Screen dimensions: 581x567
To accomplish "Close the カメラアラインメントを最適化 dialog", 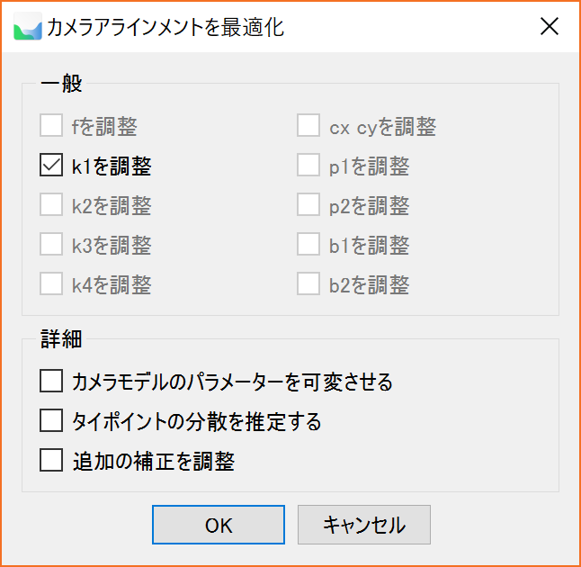I will click(x=549, y=27).
